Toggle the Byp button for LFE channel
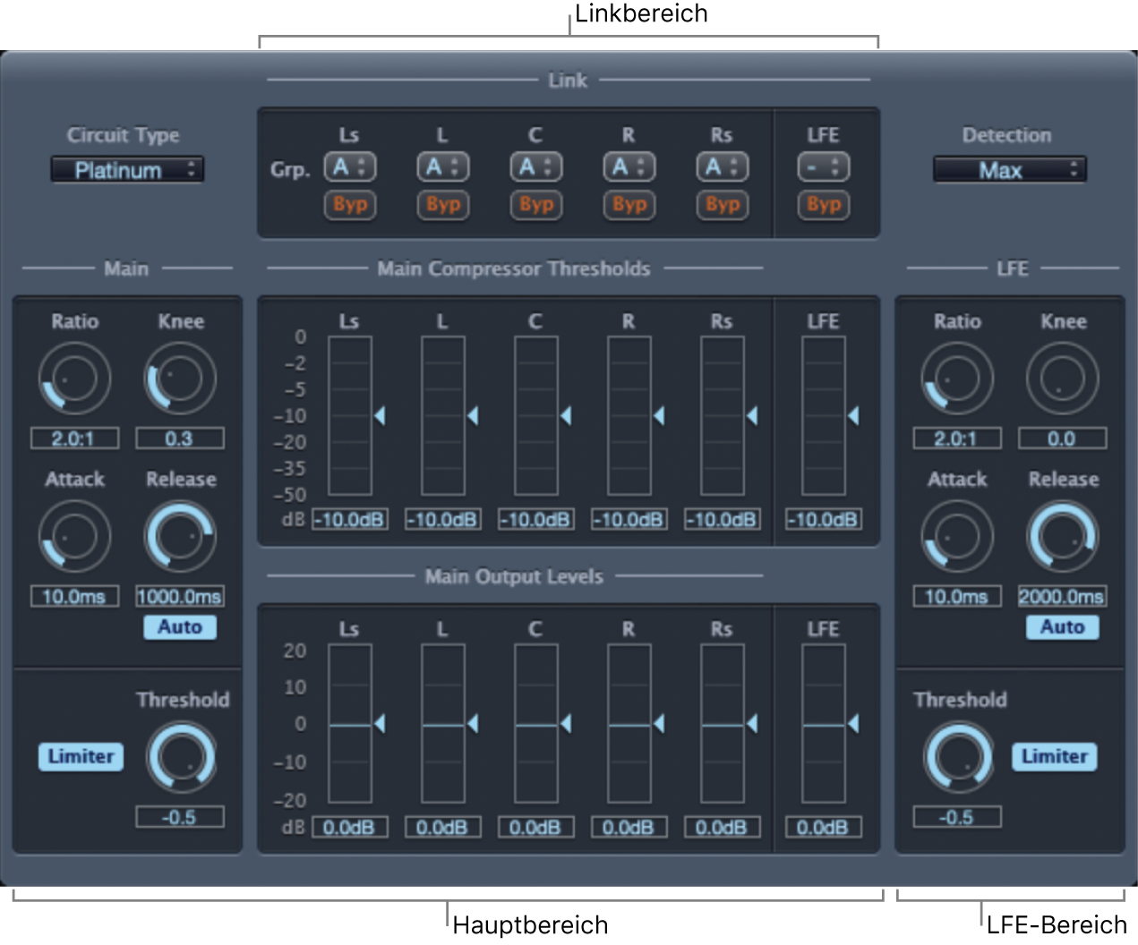 pyautogui.click(x=823, y=205)
